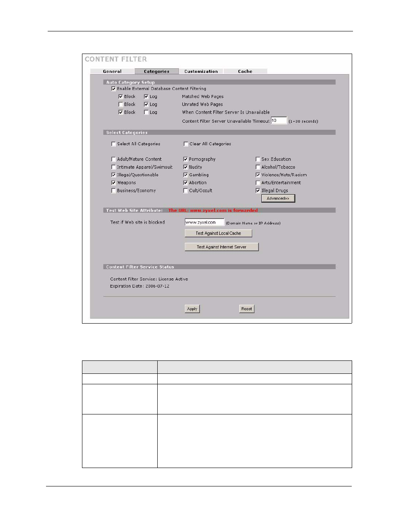The image size is (399, 517).
Task: Toggle Log for Unrated Web Pages
Action: point(146,105)
